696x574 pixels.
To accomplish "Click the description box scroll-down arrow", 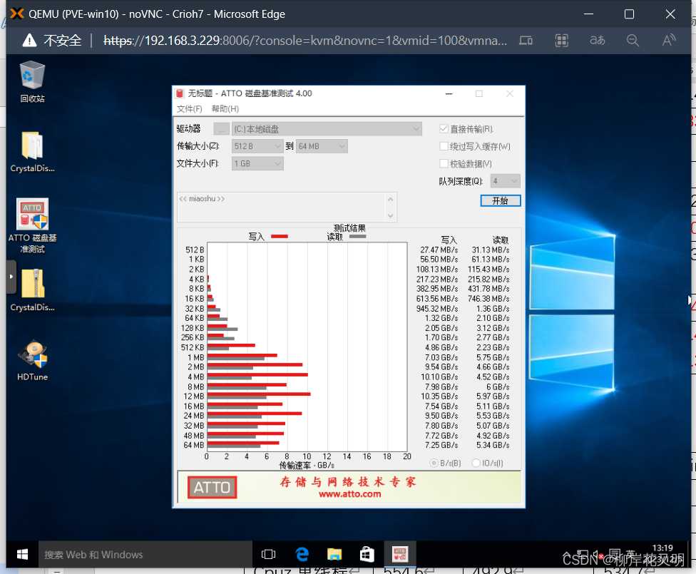I will 391,216.
